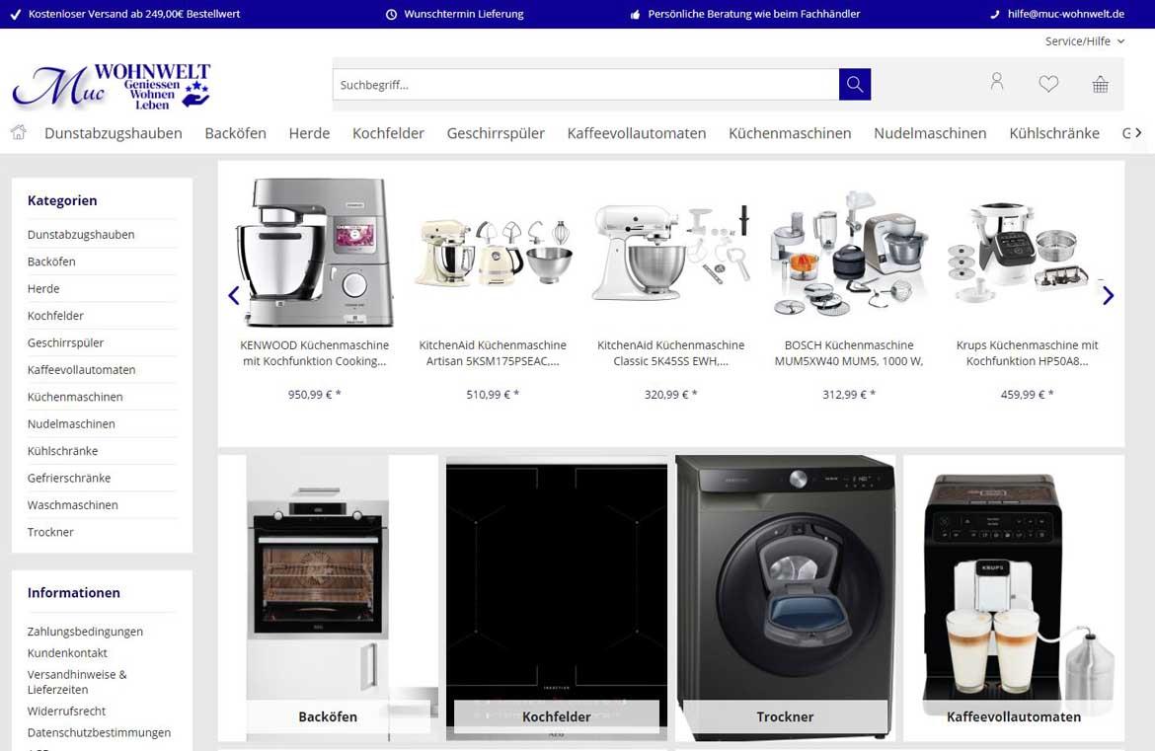1155x751 pixels.
Task: Select Dunstabzugshauben in Kategorien sidebar
Action: click(81, 234)
